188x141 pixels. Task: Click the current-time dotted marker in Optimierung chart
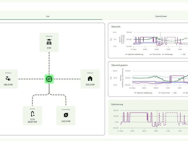point(157,119)
